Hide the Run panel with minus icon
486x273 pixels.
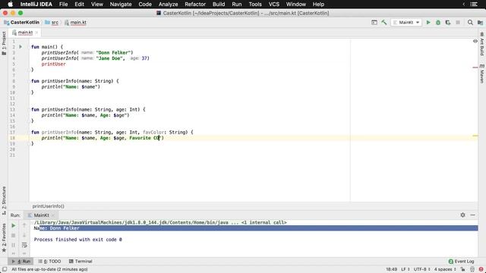(x=472, y=215)
